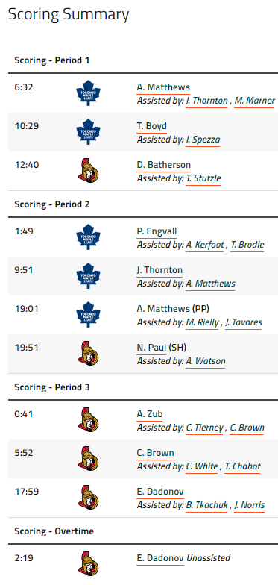Click Maple Leafs logo at 19:01 power-play goal
Screen dimensions: 278x585
[x=88, y=315]
